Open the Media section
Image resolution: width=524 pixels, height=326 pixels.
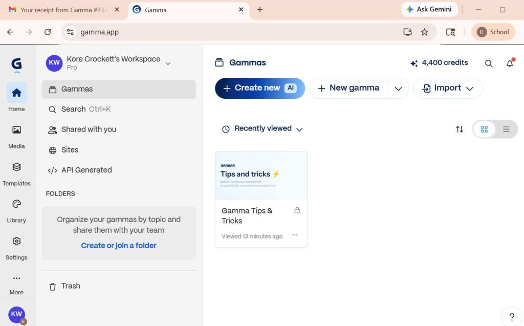coord(16,137)
